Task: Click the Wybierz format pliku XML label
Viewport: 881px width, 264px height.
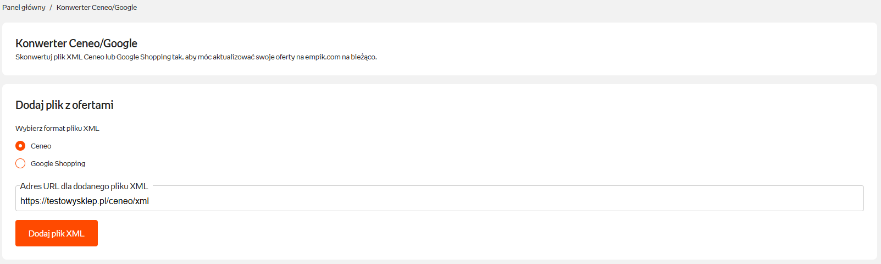Action: (x=57, y=129)
